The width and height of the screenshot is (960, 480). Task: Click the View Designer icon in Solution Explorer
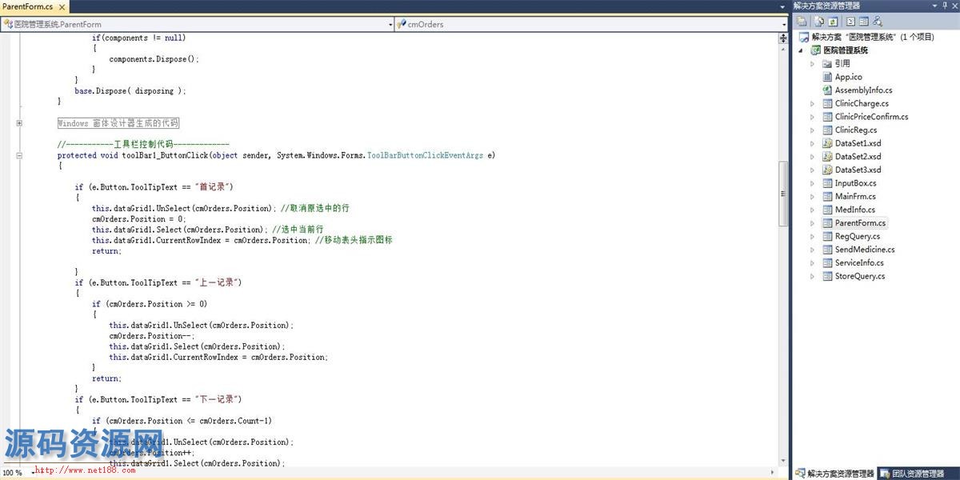click(x=864, y=22)
